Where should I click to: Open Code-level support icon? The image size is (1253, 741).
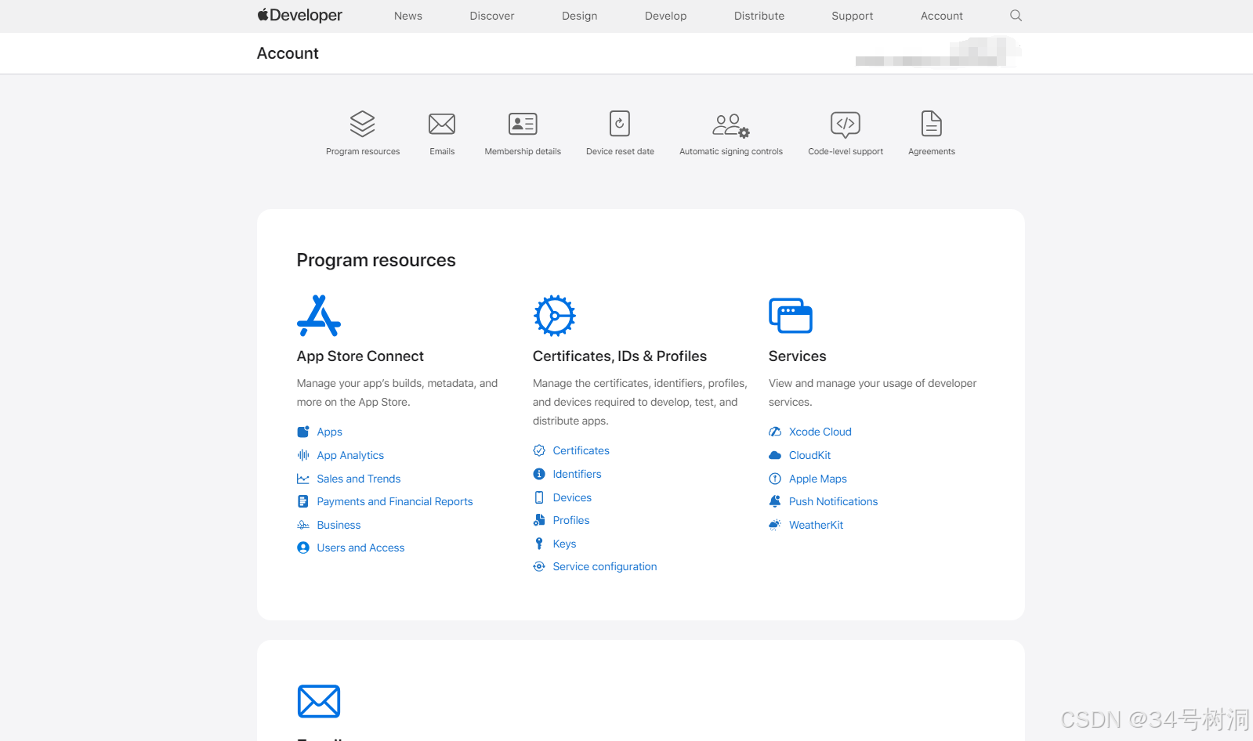point(846,125)
